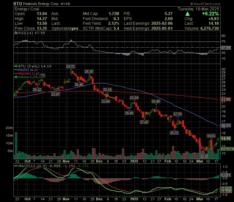Click the MACD(12,26,9) legend label

[32, 166]
